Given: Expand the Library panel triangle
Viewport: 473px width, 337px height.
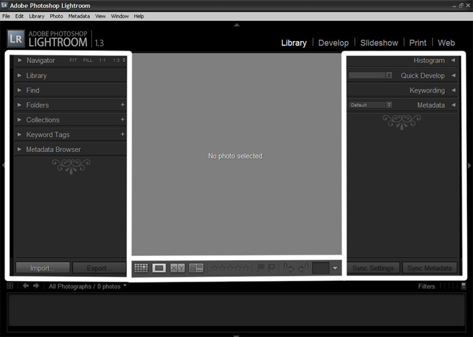Looking at the screenshot, I should point(20,76).
